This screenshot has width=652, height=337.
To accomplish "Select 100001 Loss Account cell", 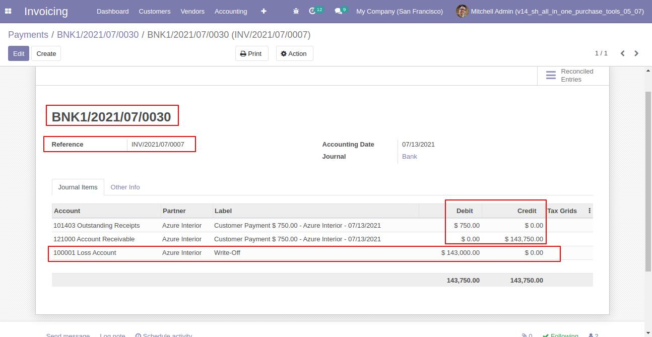I will [85, 253].
